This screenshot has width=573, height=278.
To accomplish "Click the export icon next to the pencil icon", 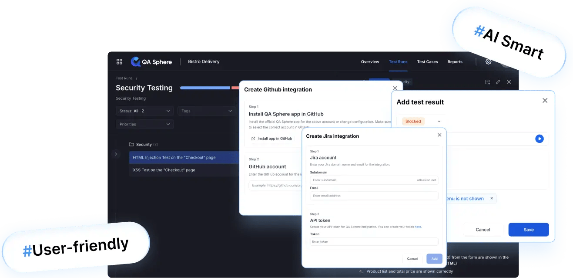I will pos(487,82).
